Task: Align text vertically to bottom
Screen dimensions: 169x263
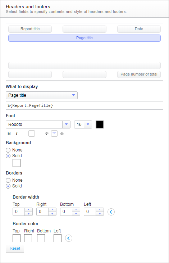Action: click(x=62, y=133)
